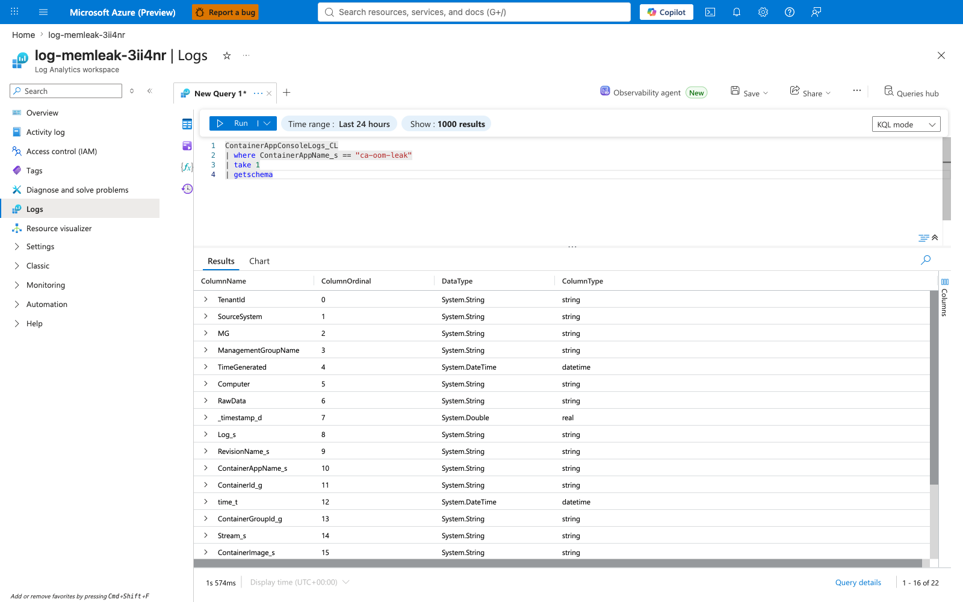This screenshot has width=963, height=602.
Task: Open the functions fx icon
Action: pos(187,167)
